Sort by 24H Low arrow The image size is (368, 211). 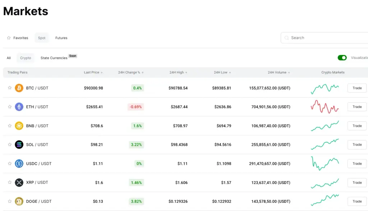[230, 73]
